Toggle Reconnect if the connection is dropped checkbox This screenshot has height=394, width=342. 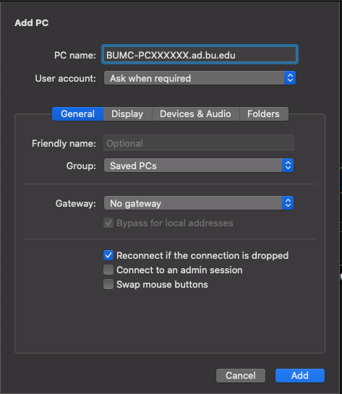[108, 255]
